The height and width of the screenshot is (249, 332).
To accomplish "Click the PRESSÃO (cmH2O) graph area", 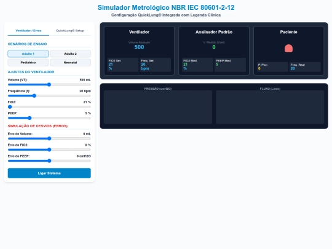I will pyautogui.click(x=158, y=107).
